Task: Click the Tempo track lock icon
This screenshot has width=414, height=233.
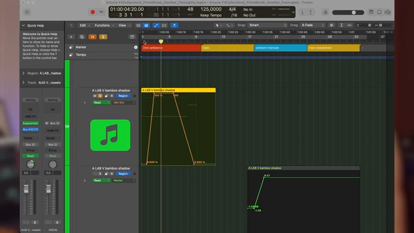Action: 71,55
